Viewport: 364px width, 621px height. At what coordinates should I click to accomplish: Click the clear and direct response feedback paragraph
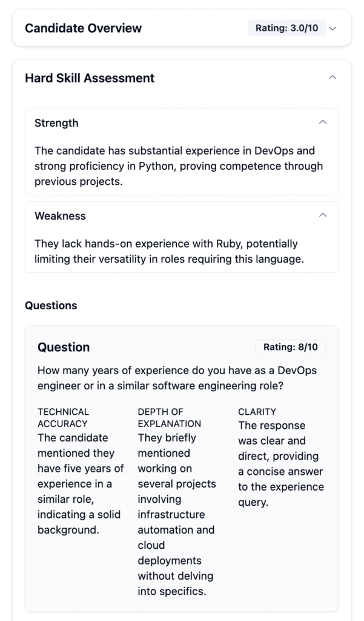pyautogui.click(x=281, y=464)
